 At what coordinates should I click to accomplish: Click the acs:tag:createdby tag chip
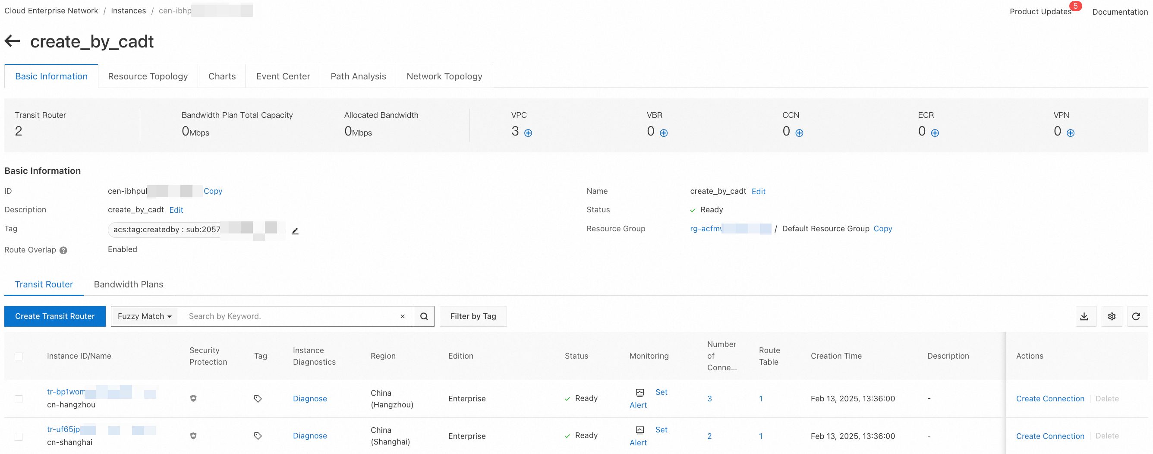click(x=196, y=230)
